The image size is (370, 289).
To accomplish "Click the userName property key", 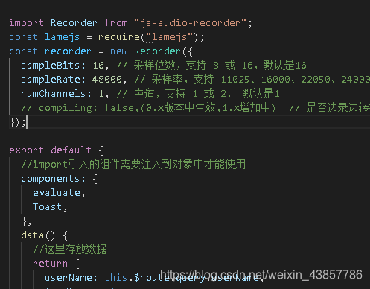I will (68, 278).
